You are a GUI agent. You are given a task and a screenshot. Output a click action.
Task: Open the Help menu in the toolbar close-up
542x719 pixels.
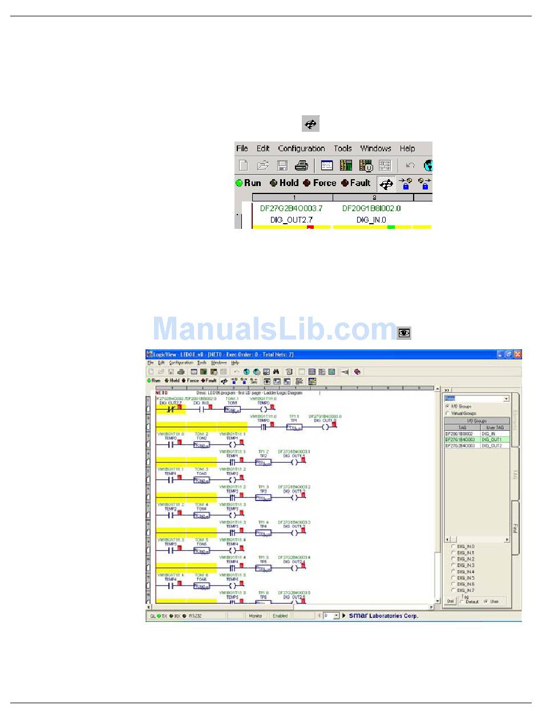407,148
